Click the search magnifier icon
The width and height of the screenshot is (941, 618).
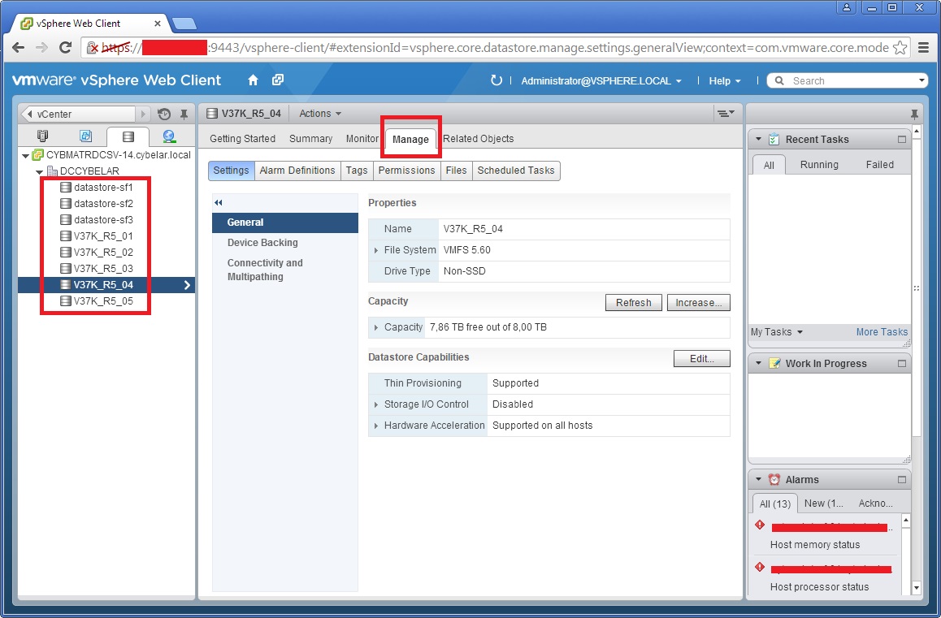[x=779, y=80]
